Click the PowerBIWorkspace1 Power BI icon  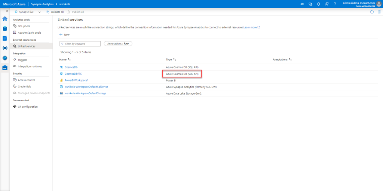click(x=61, y=80)
